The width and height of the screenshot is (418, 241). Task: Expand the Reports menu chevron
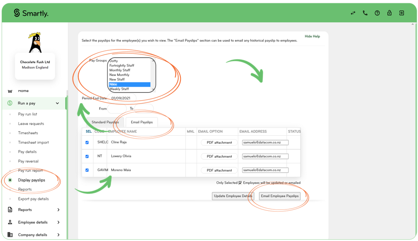pos(59,209)
